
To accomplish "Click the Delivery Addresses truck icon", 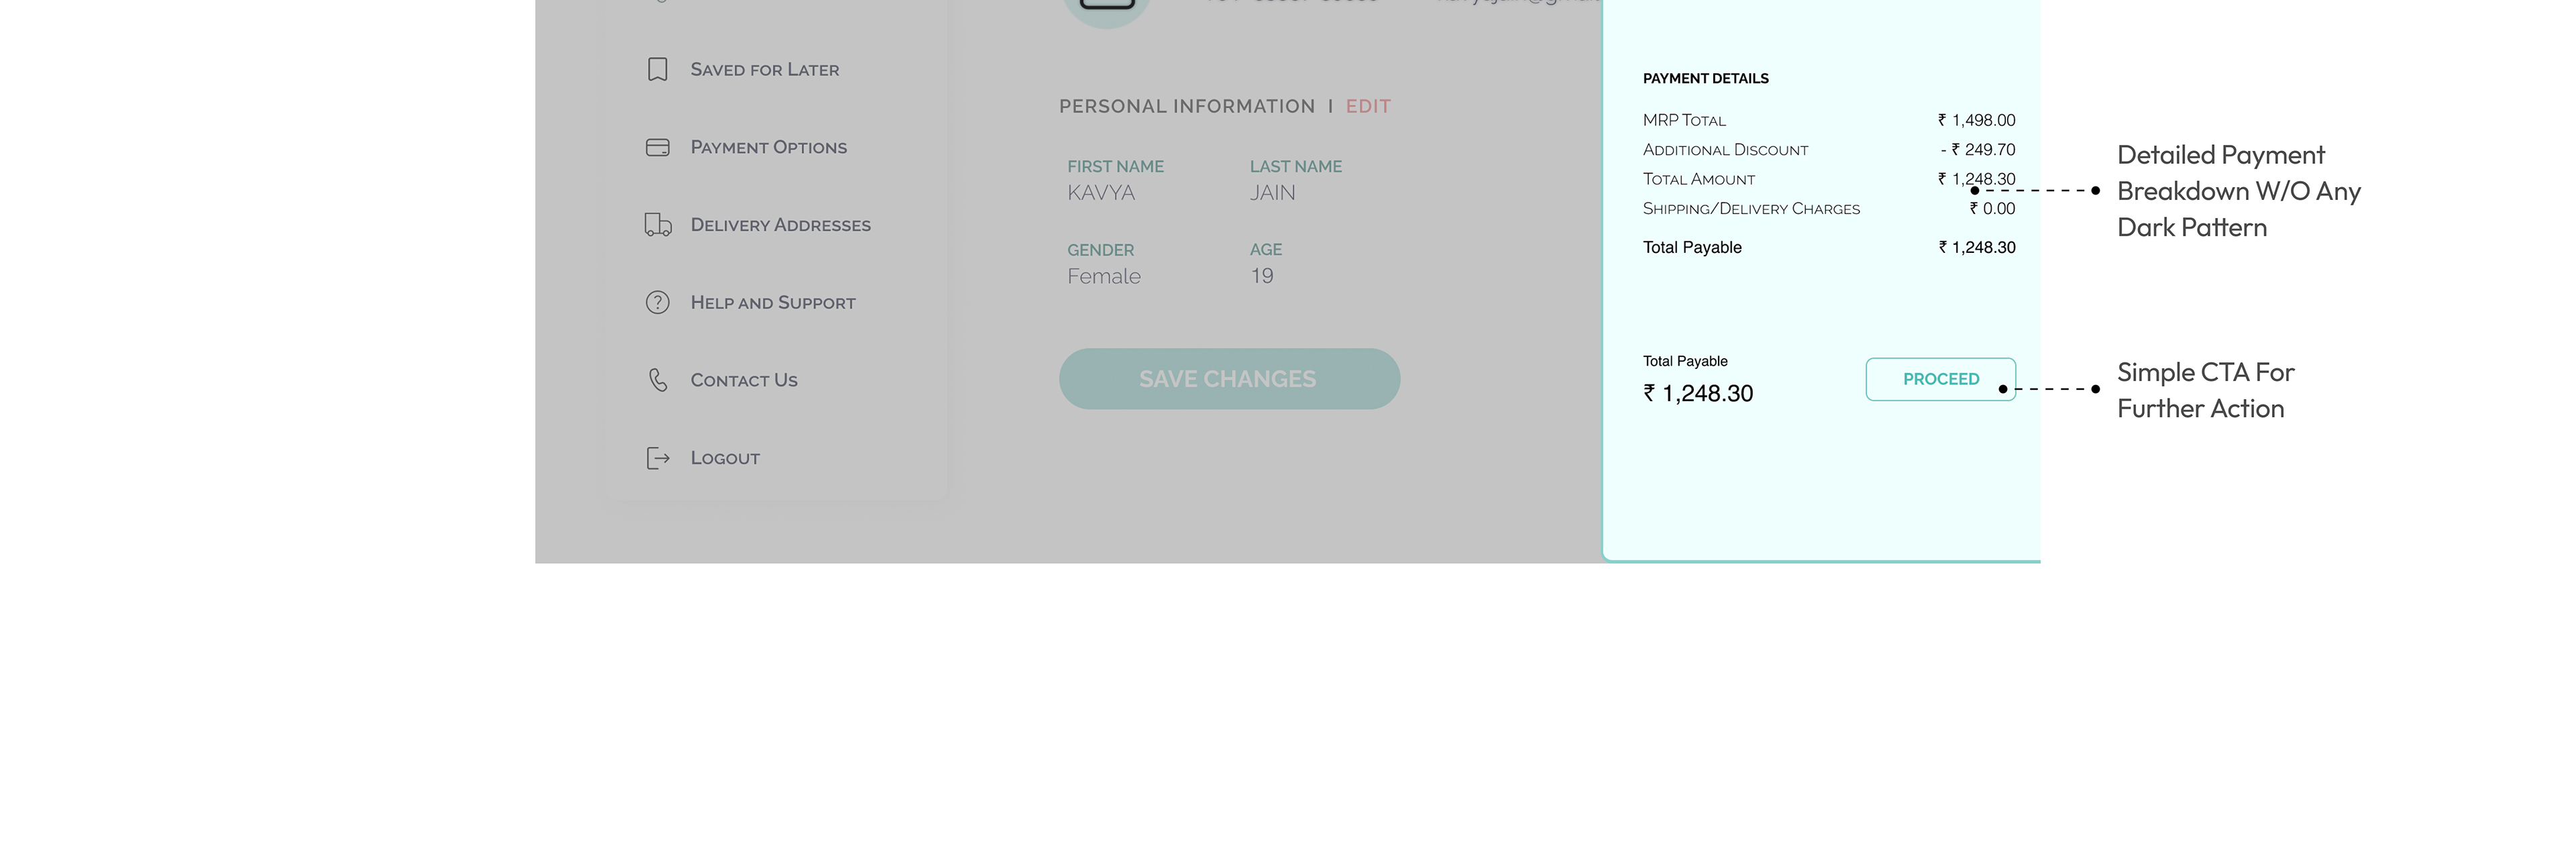I will coord(657,225).
